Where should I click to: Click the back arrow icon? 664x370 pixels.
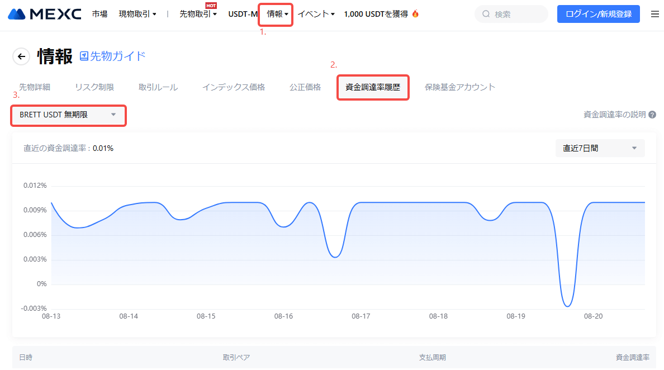[21, 56]
